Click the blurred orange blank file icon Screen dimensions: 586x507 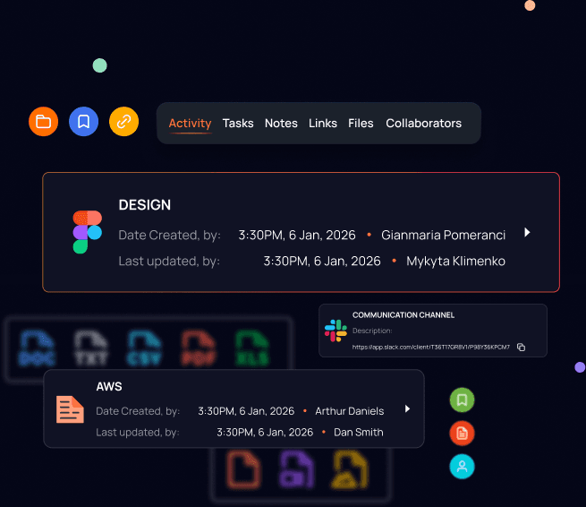click(x=243, y=470)
